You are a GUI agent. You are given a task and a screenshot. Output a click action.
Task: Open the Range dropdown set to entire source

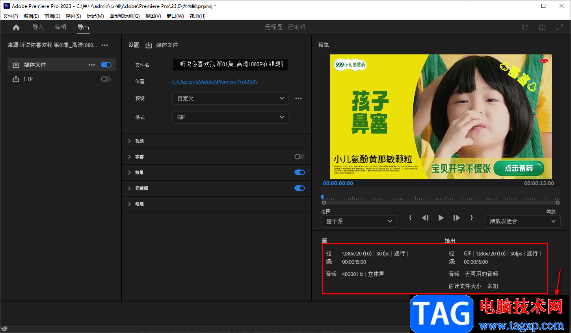click(x=359, y=221)
